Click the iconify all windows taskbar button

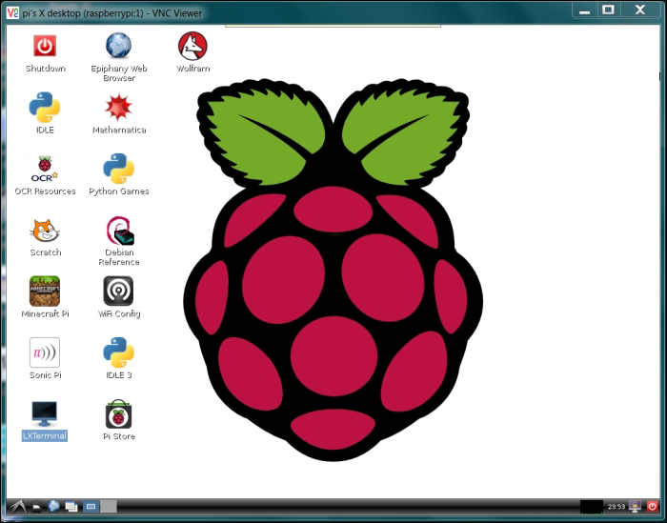tap(71, 507)
